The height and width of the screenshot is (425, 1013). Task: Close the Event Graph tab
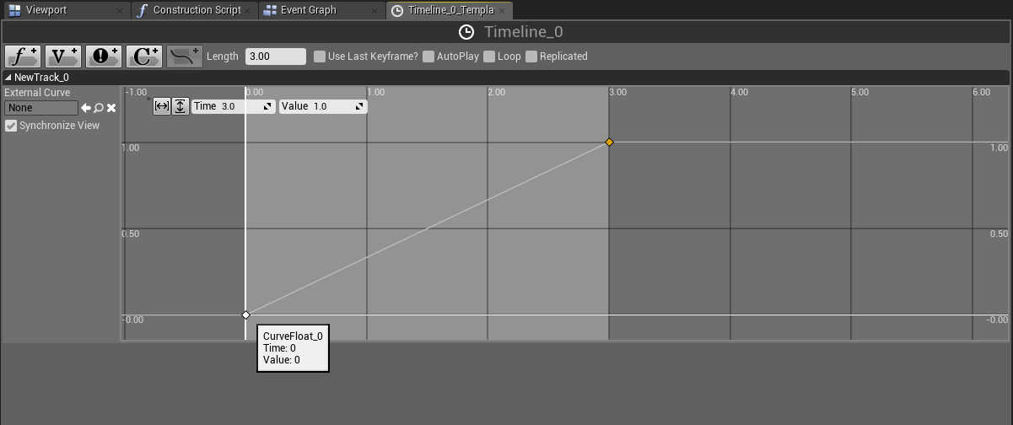click(x=376, y=11)
